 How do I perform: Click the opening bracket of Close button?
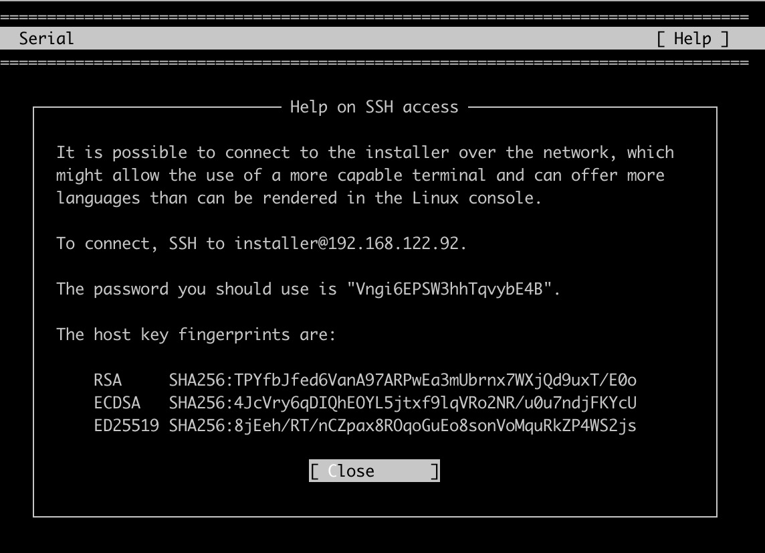click(x=315, y=471)
